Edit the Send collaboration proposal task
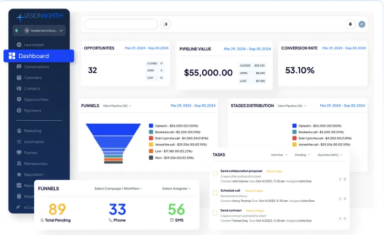The width and height of the screenshot is (385, 235). (x=340, y=179)
